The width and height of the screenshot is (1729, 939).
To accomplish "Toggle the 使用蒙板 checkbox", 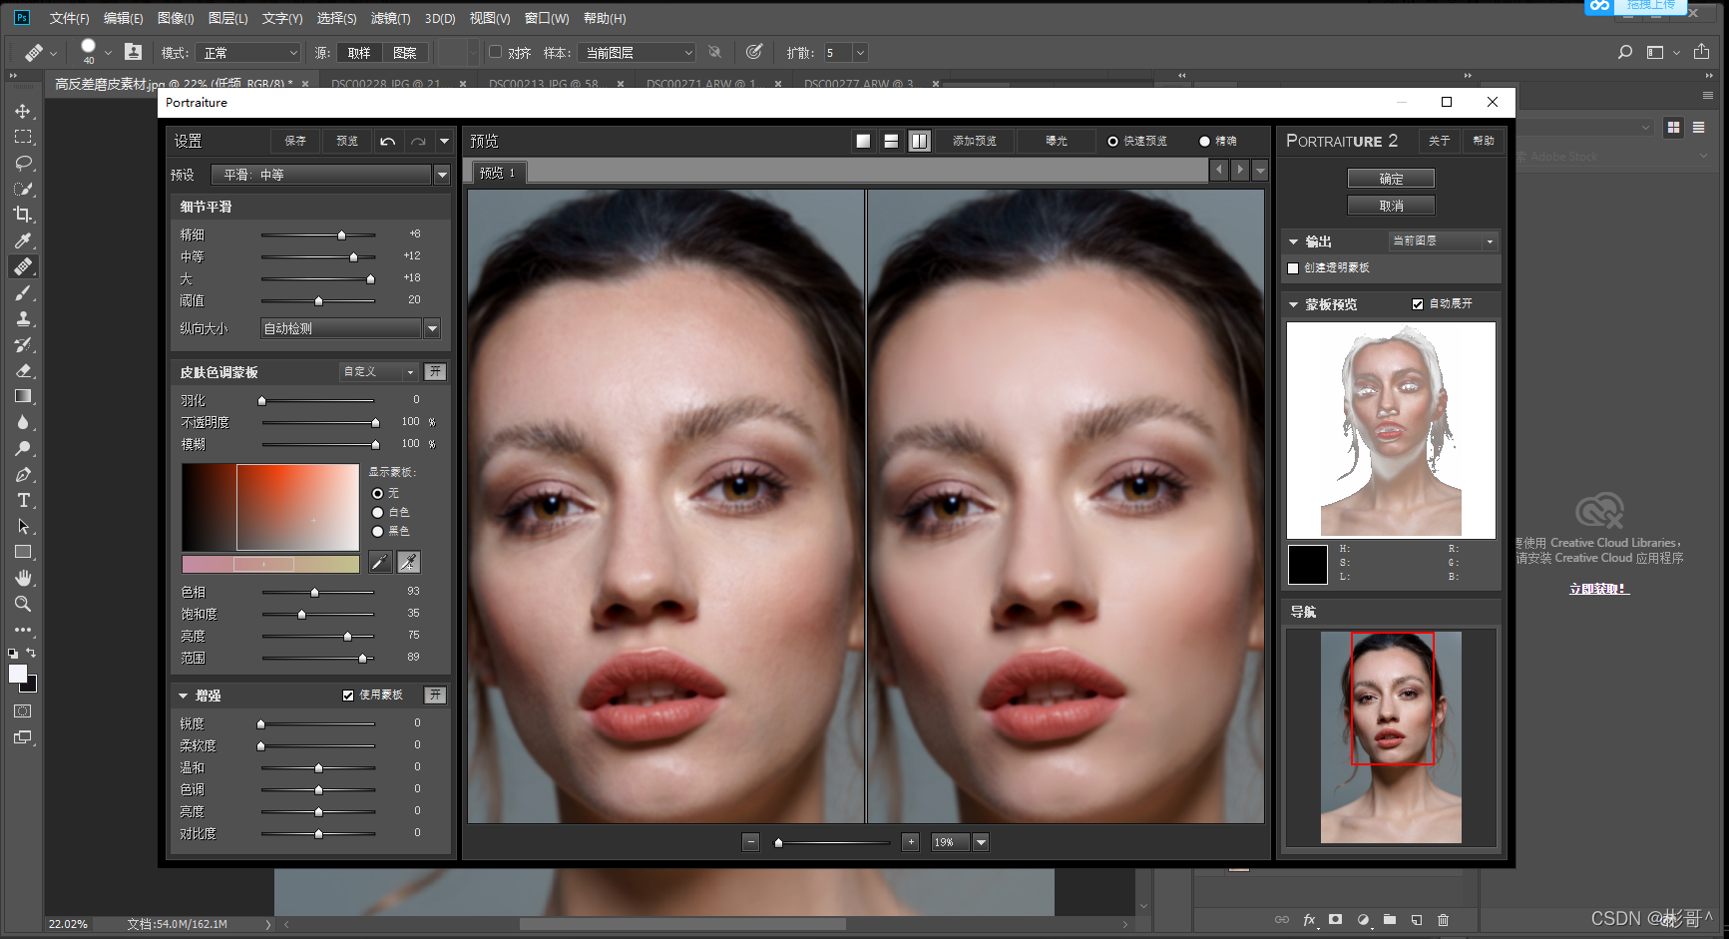I will (x=348, y=696).
